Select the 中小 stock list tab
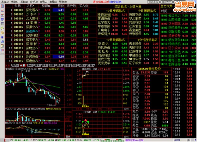 [x=31, y=65]
